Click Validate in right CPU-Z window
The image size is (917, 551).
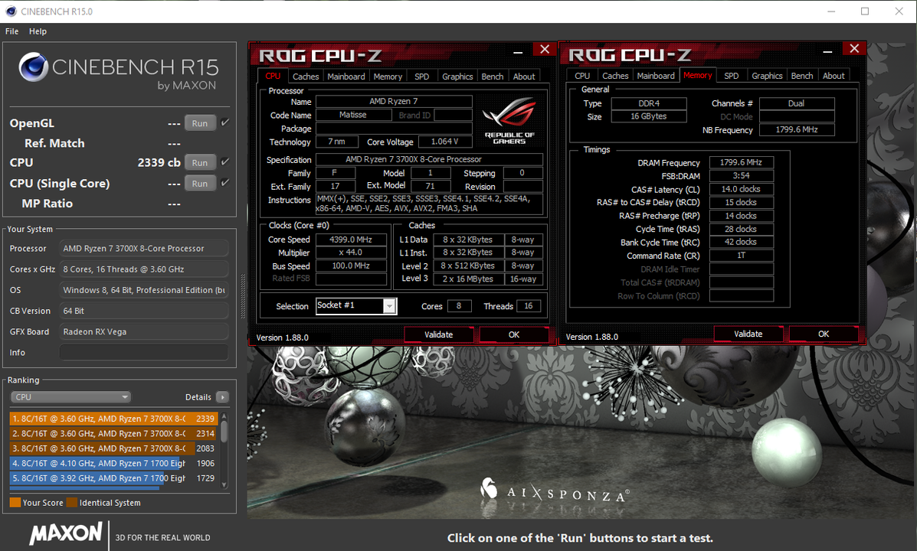(748, 334)
